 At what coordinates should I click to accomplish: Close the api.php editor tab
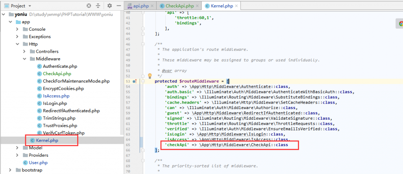point(152,6)
